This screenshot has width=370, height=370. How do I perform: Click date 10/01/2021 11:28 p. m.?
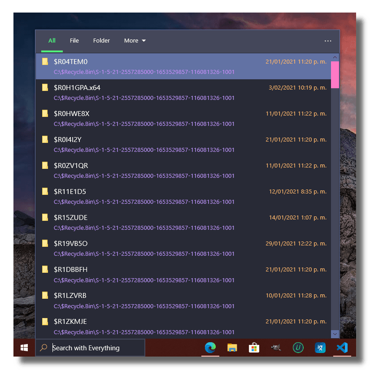[x=296, y=295]
